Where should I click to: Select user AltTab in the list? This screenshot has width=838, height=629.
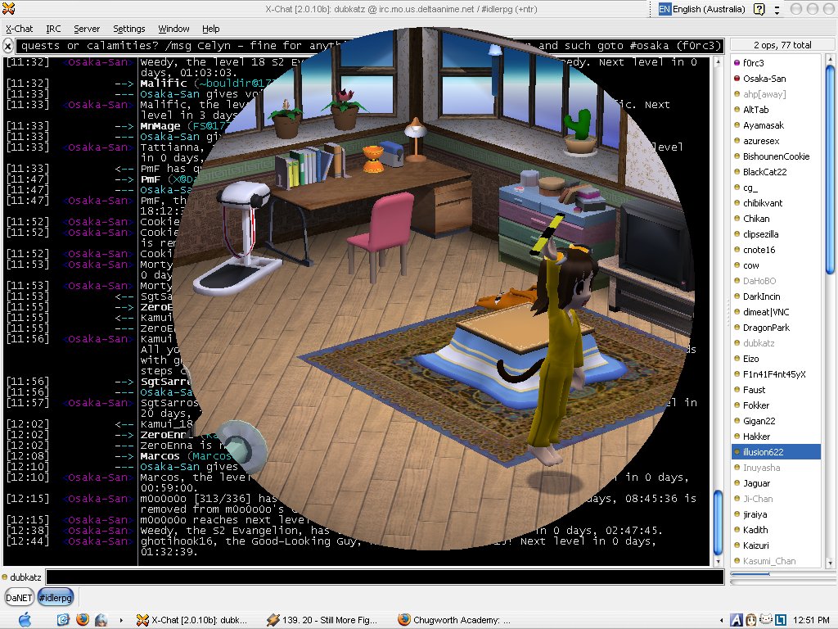tap(776, 110)
